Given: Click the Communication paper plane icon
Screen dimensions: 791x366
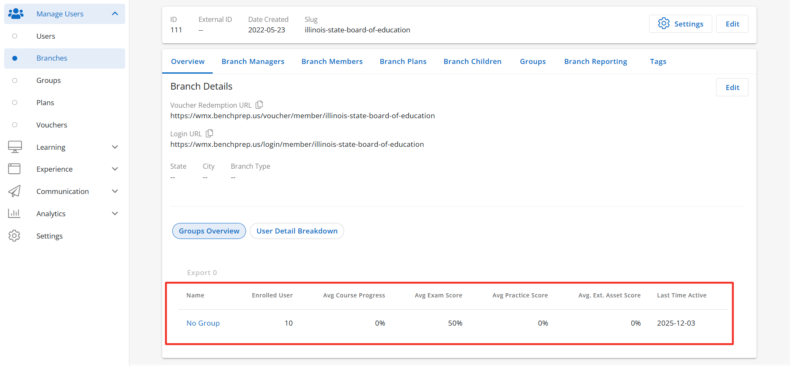Looking at the screenshot, I should [14, 191].
